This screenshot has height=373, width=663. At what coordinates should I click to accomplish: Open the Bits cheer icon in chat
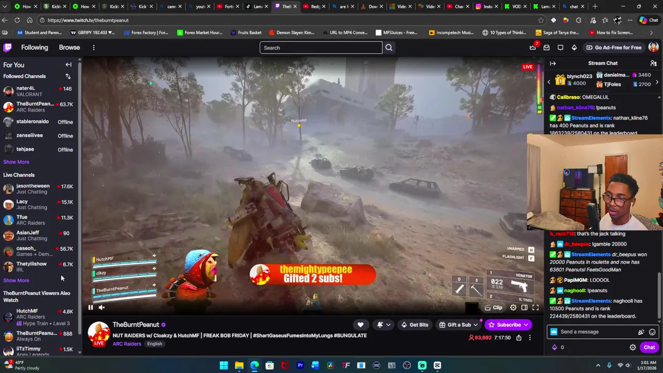pyautogui.click(x=641, y=332)
